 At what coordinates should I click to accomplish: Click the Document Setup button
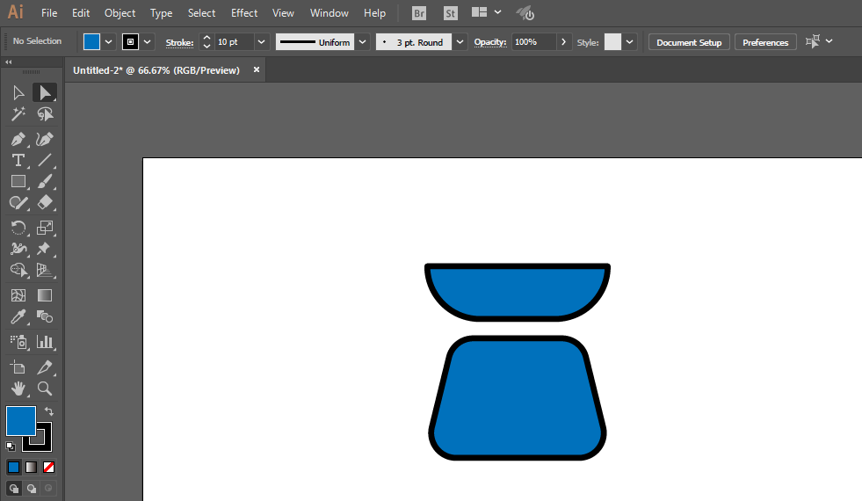tap(689, 42)
